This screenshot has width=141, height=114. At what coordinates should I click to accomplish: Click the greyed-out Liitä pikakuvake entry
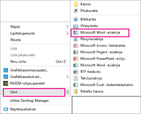pyautogui.click(x=23, y=55)
